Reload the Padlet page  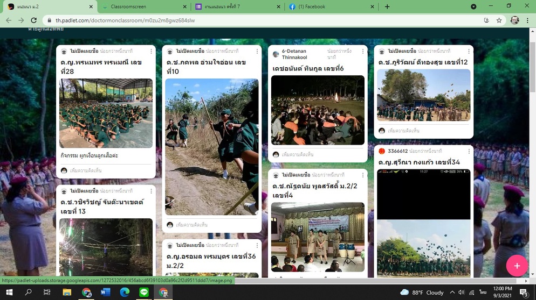(33, 20)
